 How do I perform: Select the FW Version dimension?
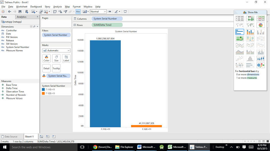(x=12, y=37)
